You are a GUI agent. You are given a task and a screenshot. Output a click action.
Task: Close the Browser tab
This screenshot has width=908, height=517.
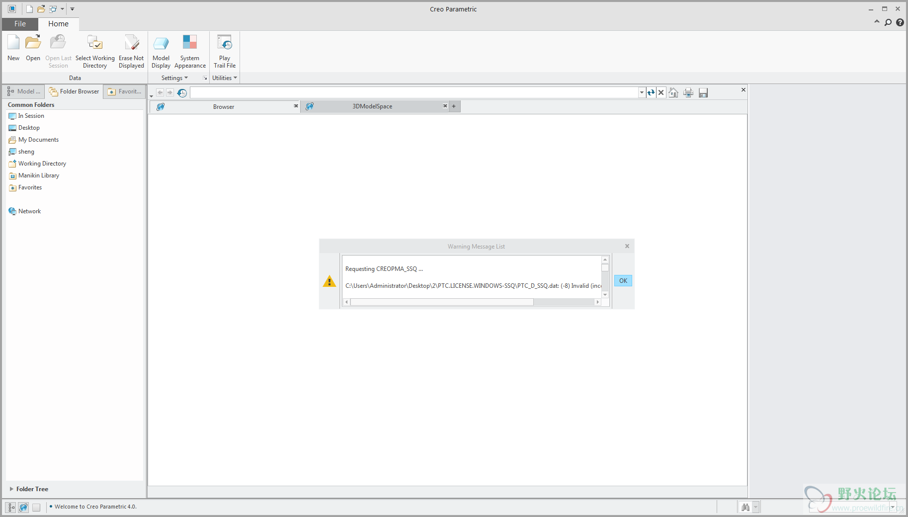[x=296, y=106]
